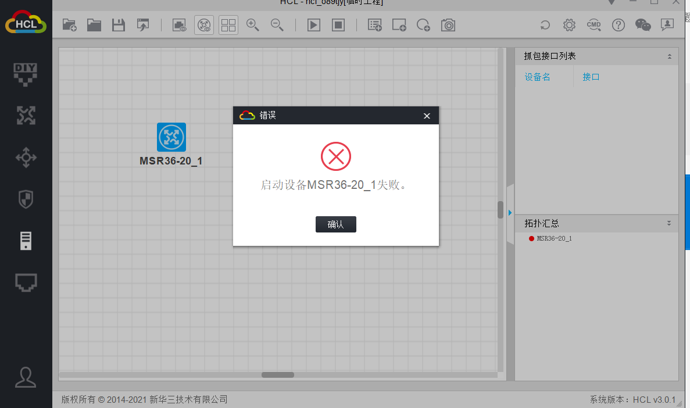Open the feedback icon

click(667, 24)
